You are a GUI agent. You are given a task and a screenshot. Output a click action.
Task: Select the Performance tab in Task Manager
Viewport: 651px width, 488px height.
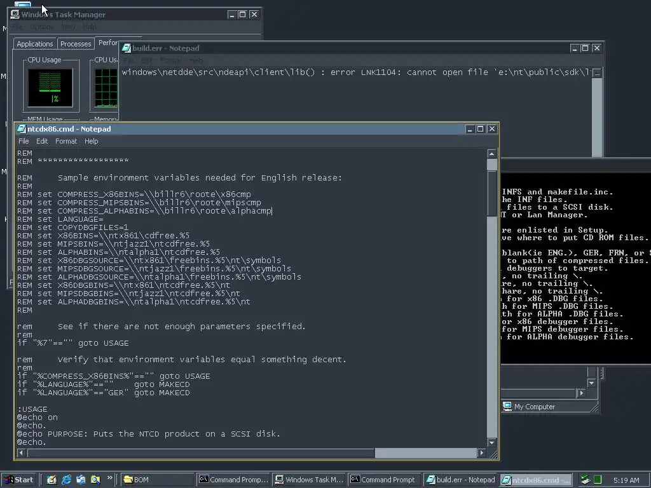[x=108, y=43]
